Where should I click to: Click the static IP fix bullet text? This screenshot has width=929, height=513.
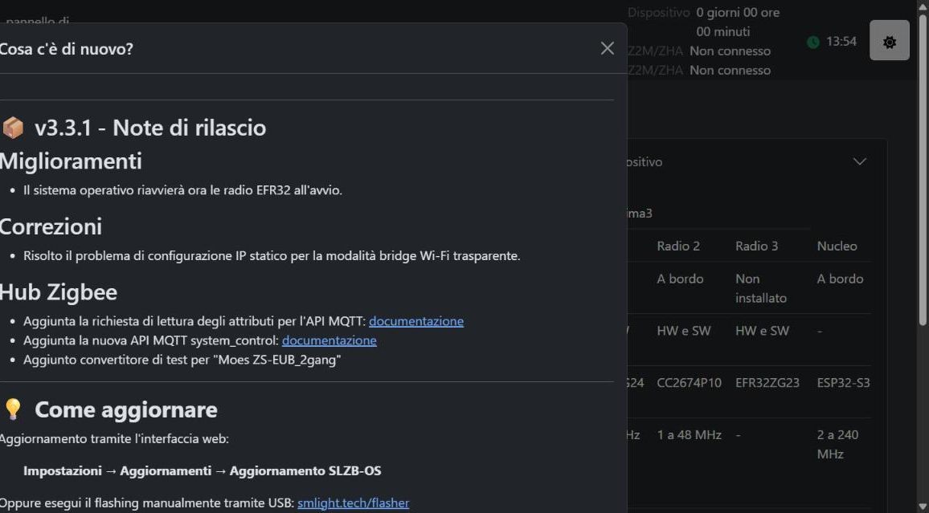(272, 256)
